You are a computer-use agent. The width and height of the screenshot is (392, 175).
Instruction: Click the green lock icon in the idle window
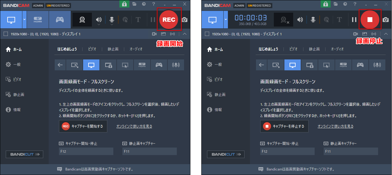pyautogui.click(x=124, y=4)
